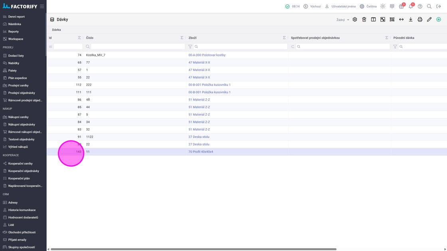The image size is (447, 251).
Task: Toggle the hamburger sidebar menu
Action: [42, 6]
